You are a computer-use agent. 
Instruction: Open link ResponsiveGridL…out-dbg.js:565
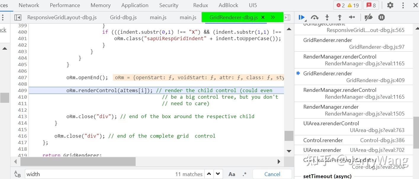click(x=365, y=30)
